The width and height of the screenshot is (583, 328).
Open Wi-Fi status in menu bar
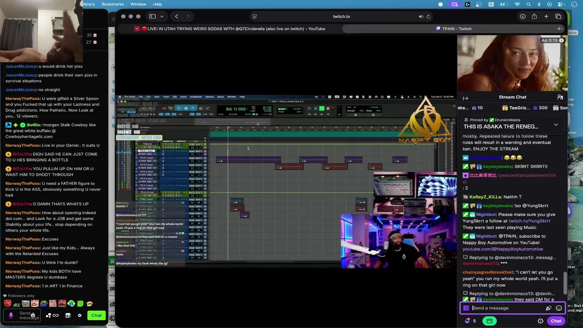point(517,4)
